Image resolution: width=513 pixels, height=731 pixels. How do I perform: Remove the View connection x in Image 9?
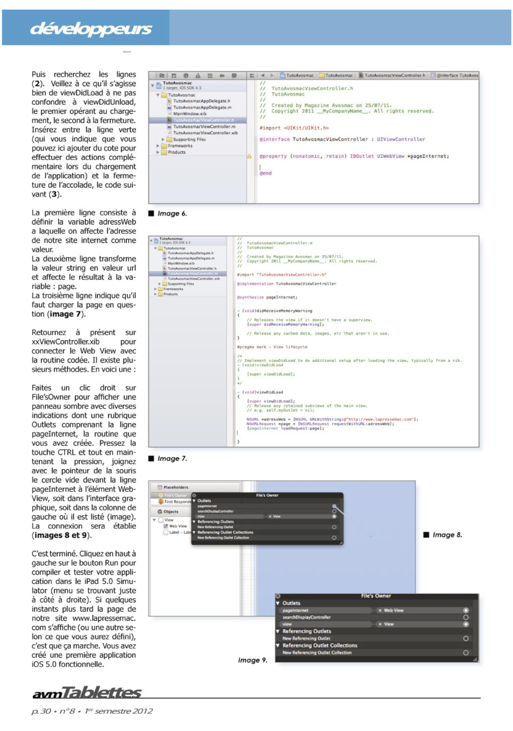[x=380, y=624]
